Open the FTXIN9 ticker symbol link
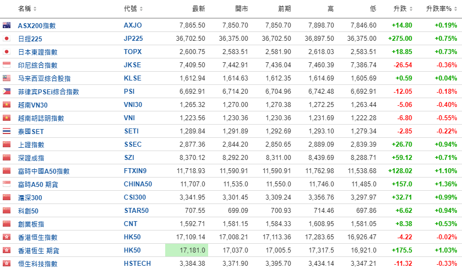Viewport: 462px width, 268px height. point(135,171)
